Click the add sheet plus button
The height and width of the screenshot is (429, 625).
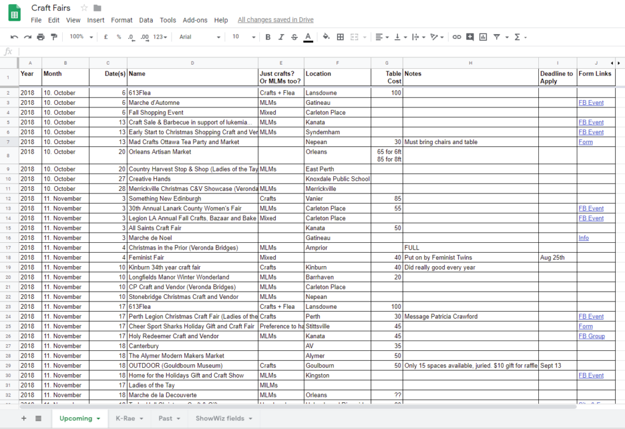24,419
